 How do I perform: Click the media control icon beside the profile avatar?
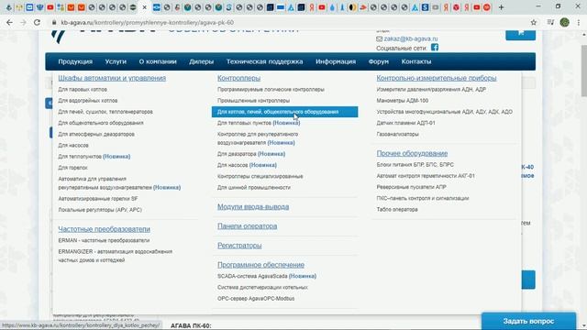[550, 22]
